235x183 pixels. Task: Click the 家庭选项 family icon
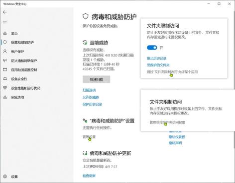click(x=5, y=97)
